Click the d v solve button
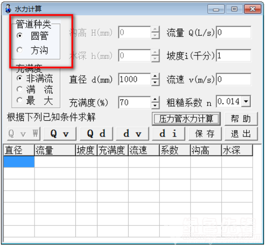The height and width of the screenshot is (247, 266). [133, 134]
